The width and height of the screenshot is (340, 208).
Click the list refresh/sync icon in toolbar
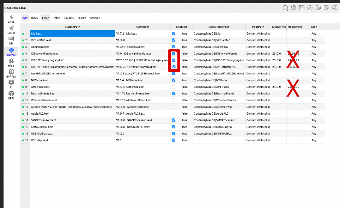[318, 8]
